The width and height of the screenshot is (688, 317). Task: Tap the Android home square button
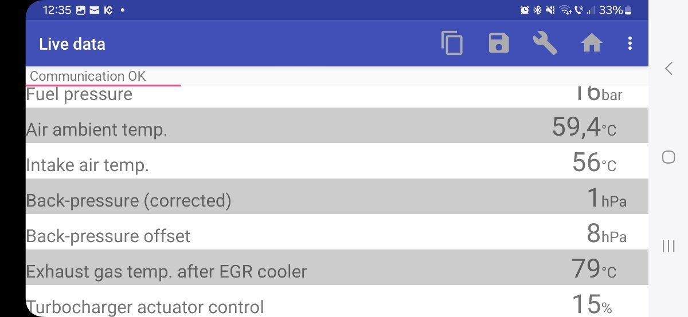pos(669,157)
